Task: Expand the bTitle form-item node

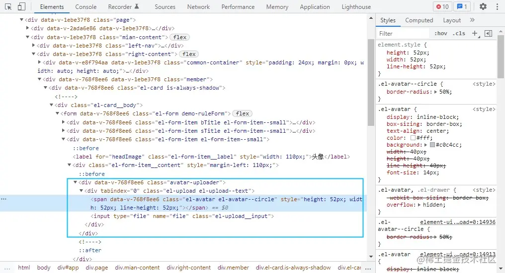Action: (x=64, y=122)
